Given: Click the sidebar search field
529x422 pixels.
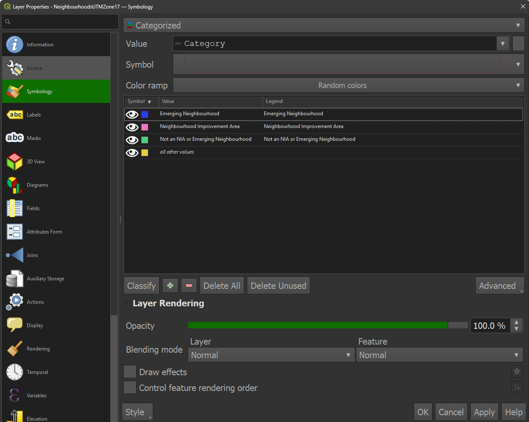Looking at the screenshot, I should pos(60,22).
